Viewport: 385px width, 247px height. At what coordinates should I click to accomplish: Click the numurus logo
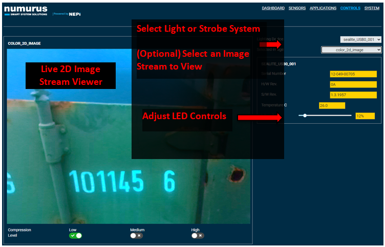point(26,11)
